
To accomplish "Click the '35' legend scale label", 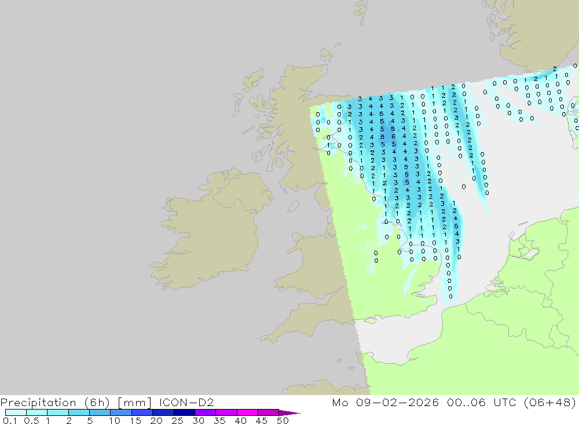I will click(219, 421).
